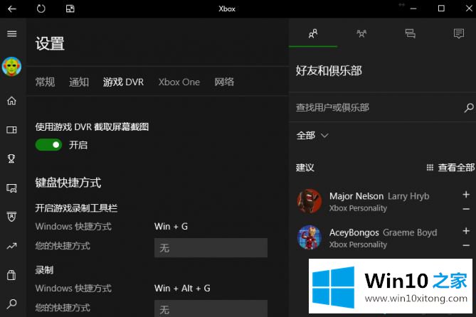Click the 开启游戏录制工具栏 label

76,208
